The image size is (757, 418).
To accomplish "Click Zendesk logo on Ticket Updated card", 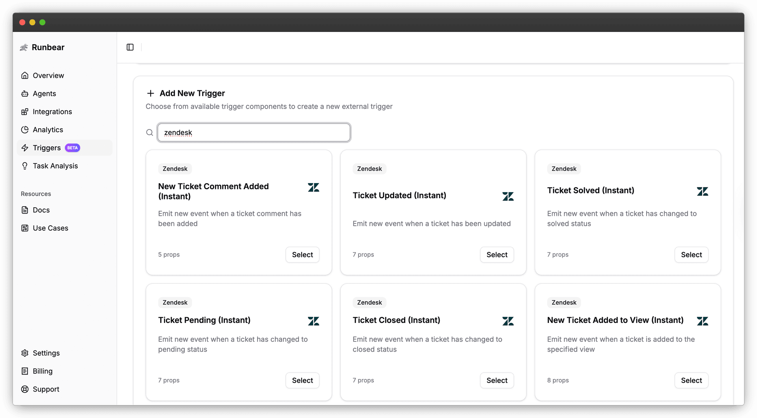I will (508, 196).
